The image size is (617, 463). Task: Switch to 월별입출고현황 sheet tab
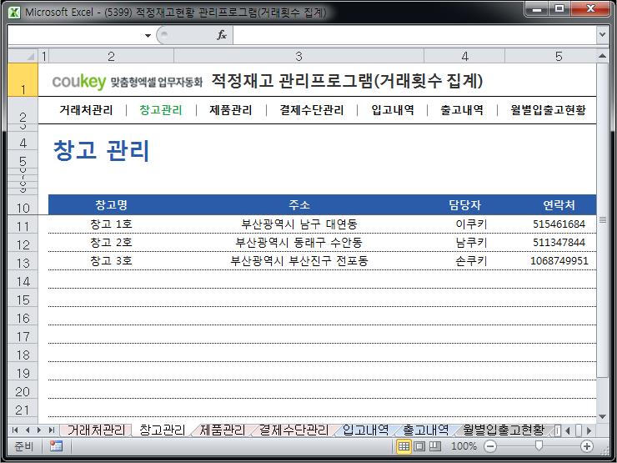pos(504,430)
